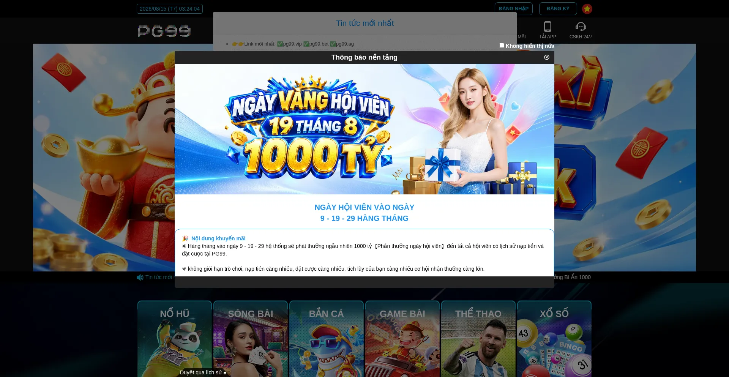Click the 9 - 19 - 29 HÀNG THÁNG line
This screenshot has width=729, height=377.
coord(364,218)
